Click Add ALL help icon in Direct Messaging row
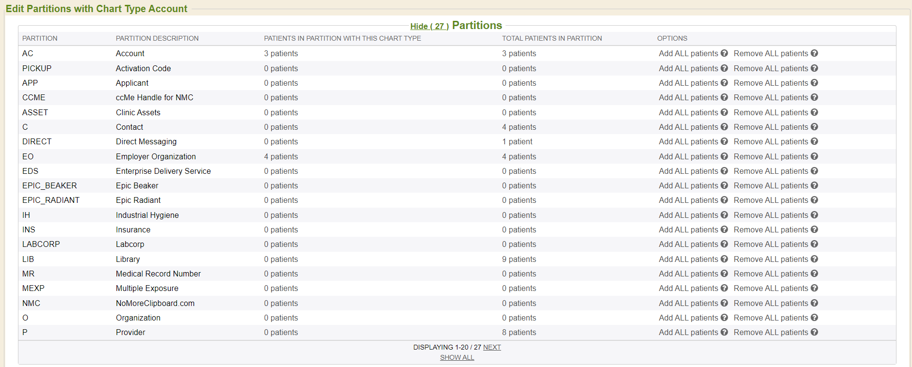The height and width of the screenshot is (367, 912). pyautogui.click(x=724, y=141)
